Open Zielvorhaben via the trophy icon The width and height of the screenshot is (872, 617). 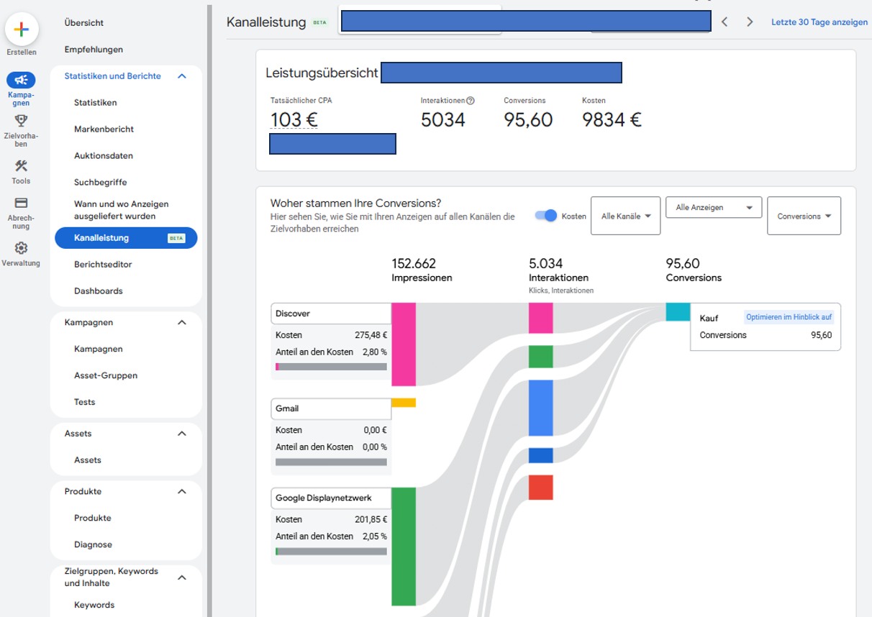[21, 121]
